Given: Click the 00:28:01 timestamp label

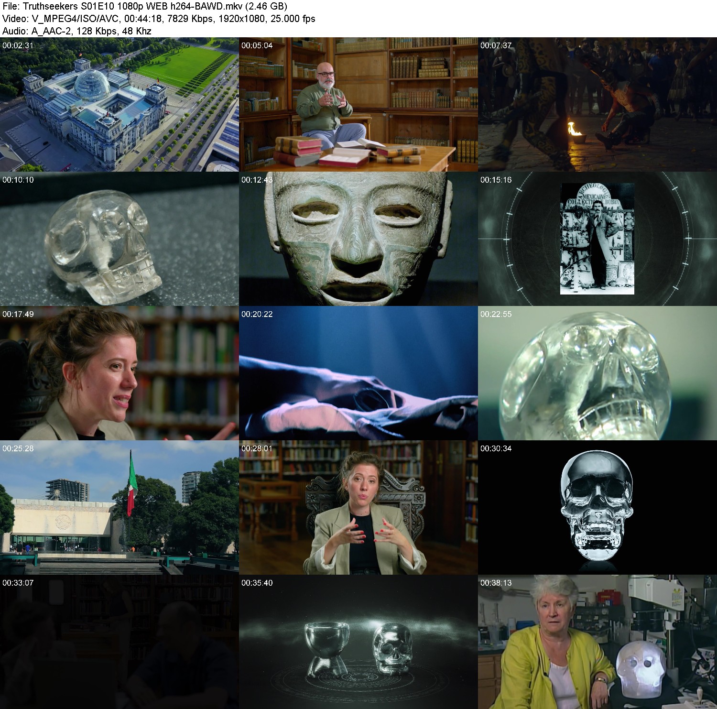Looking at the screenshot, I should (257, 448).
